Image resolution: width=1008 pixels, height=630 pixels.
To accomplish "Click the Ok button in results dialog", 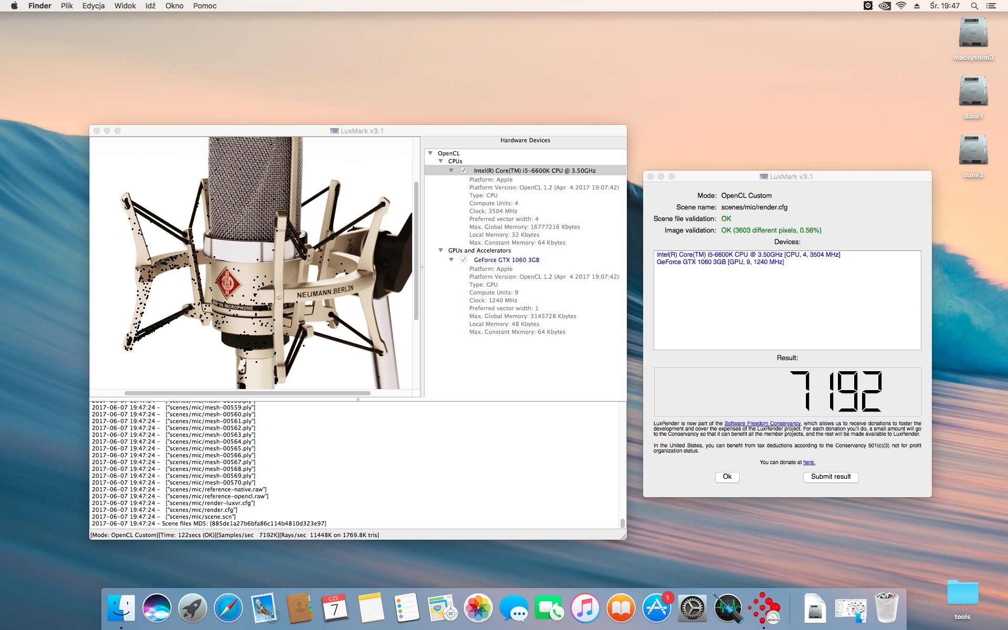I will [727, 477].
